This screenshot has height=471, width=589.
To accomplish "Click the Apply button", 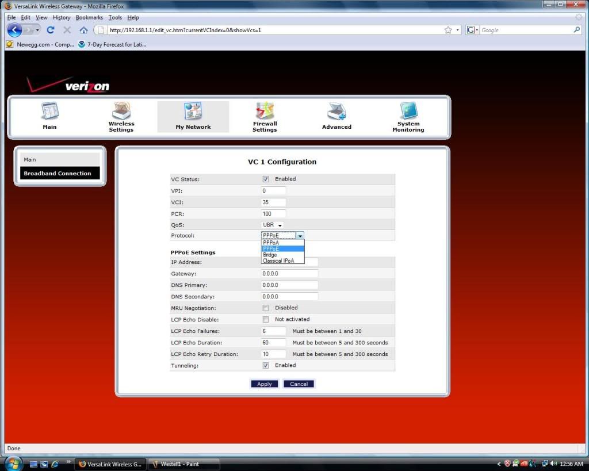I will (x=265, y=384).
